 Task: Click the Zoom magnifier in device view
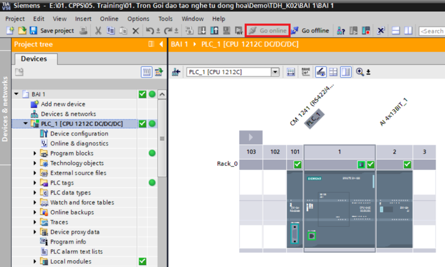(x=360, y=72)
